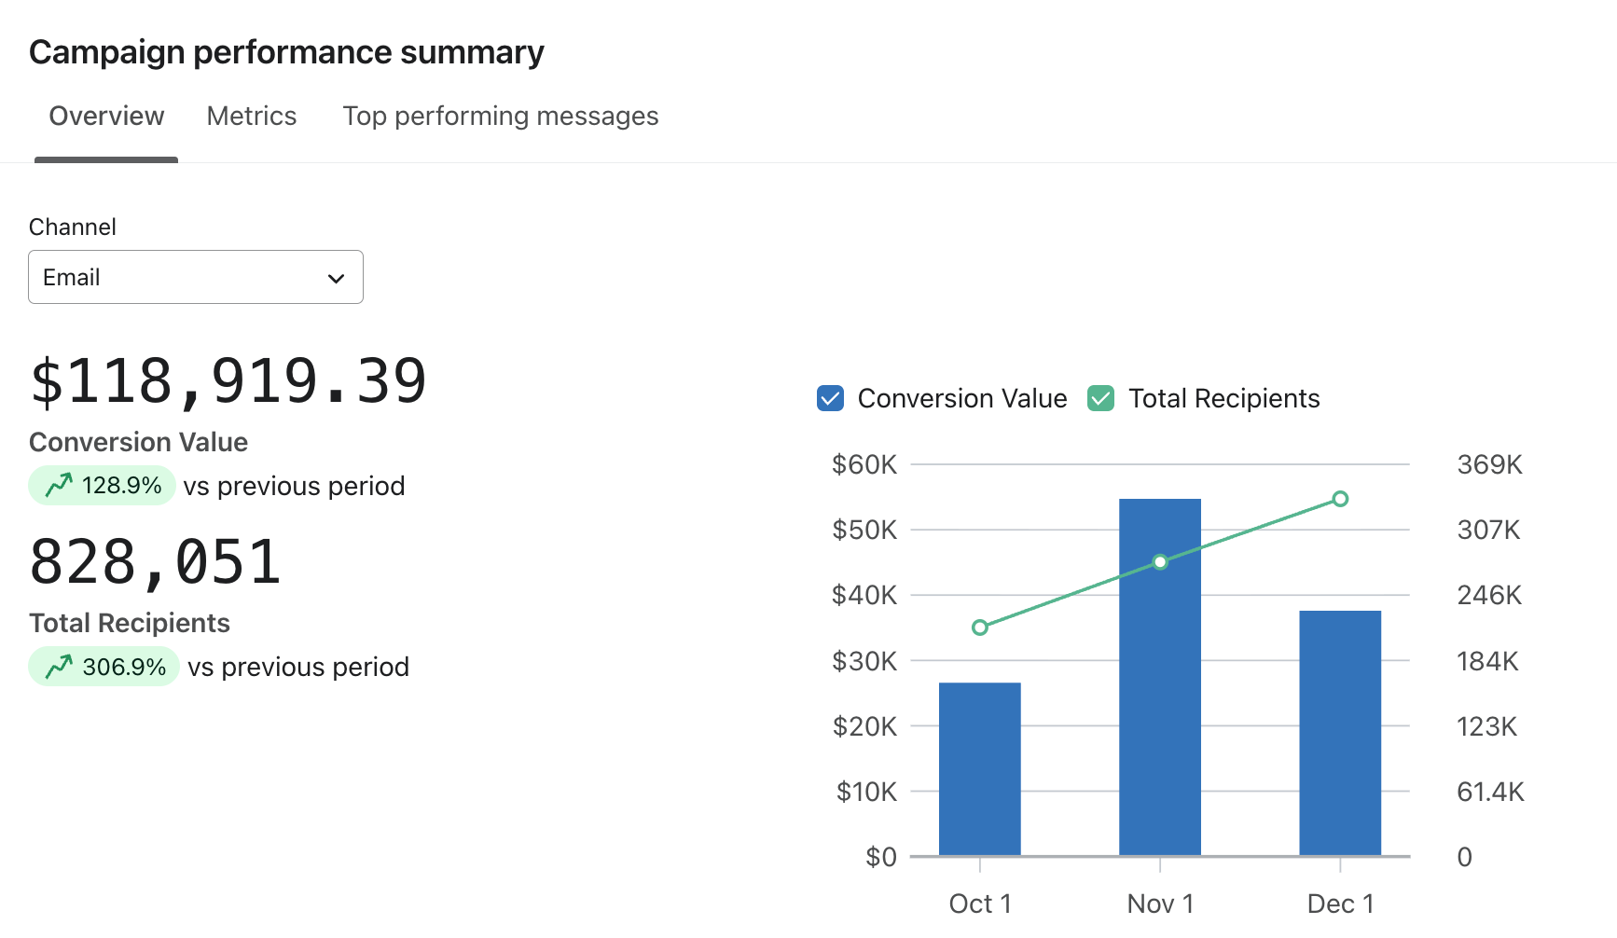This screenshot has height=938, width=1617.
Task: Uncheck the Conversion Value checkbox
Action: [830, 398]
